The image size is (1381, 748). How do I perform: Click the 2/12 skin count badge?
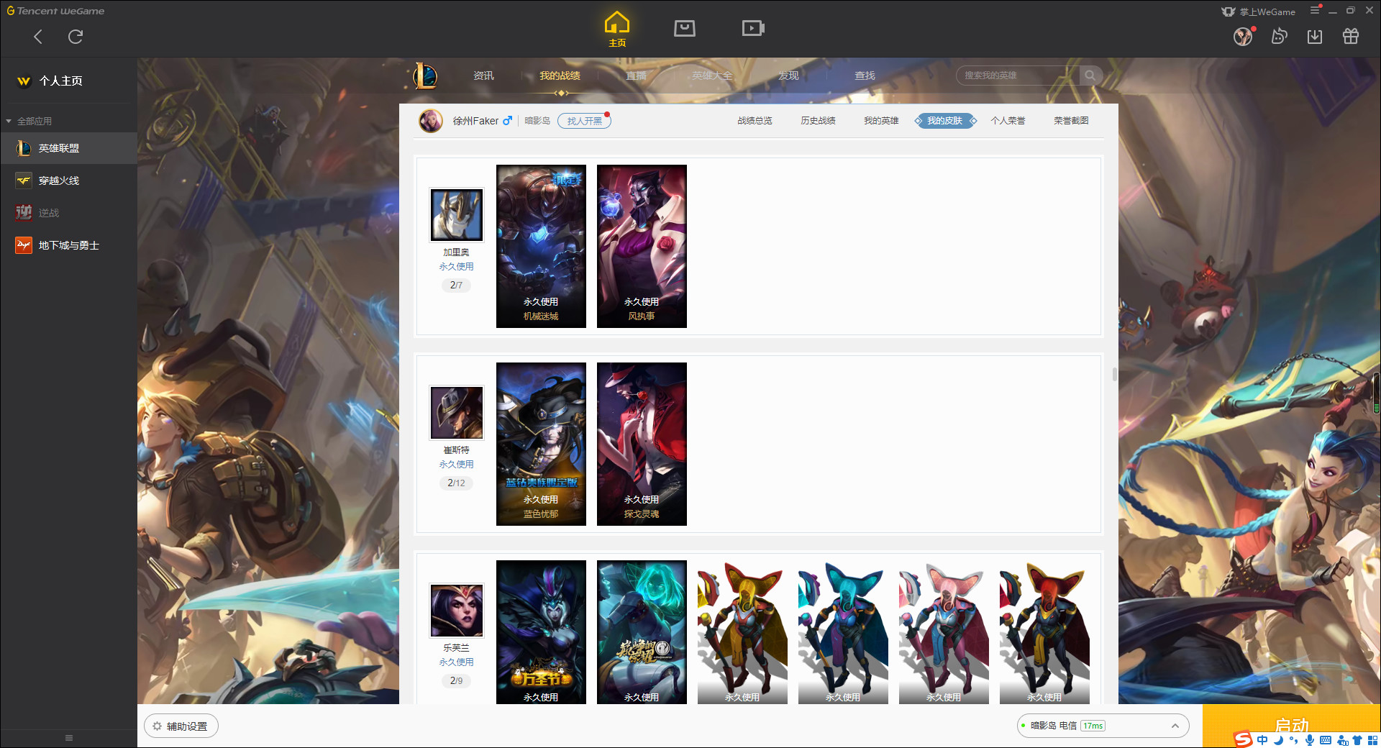coord(456,483)
